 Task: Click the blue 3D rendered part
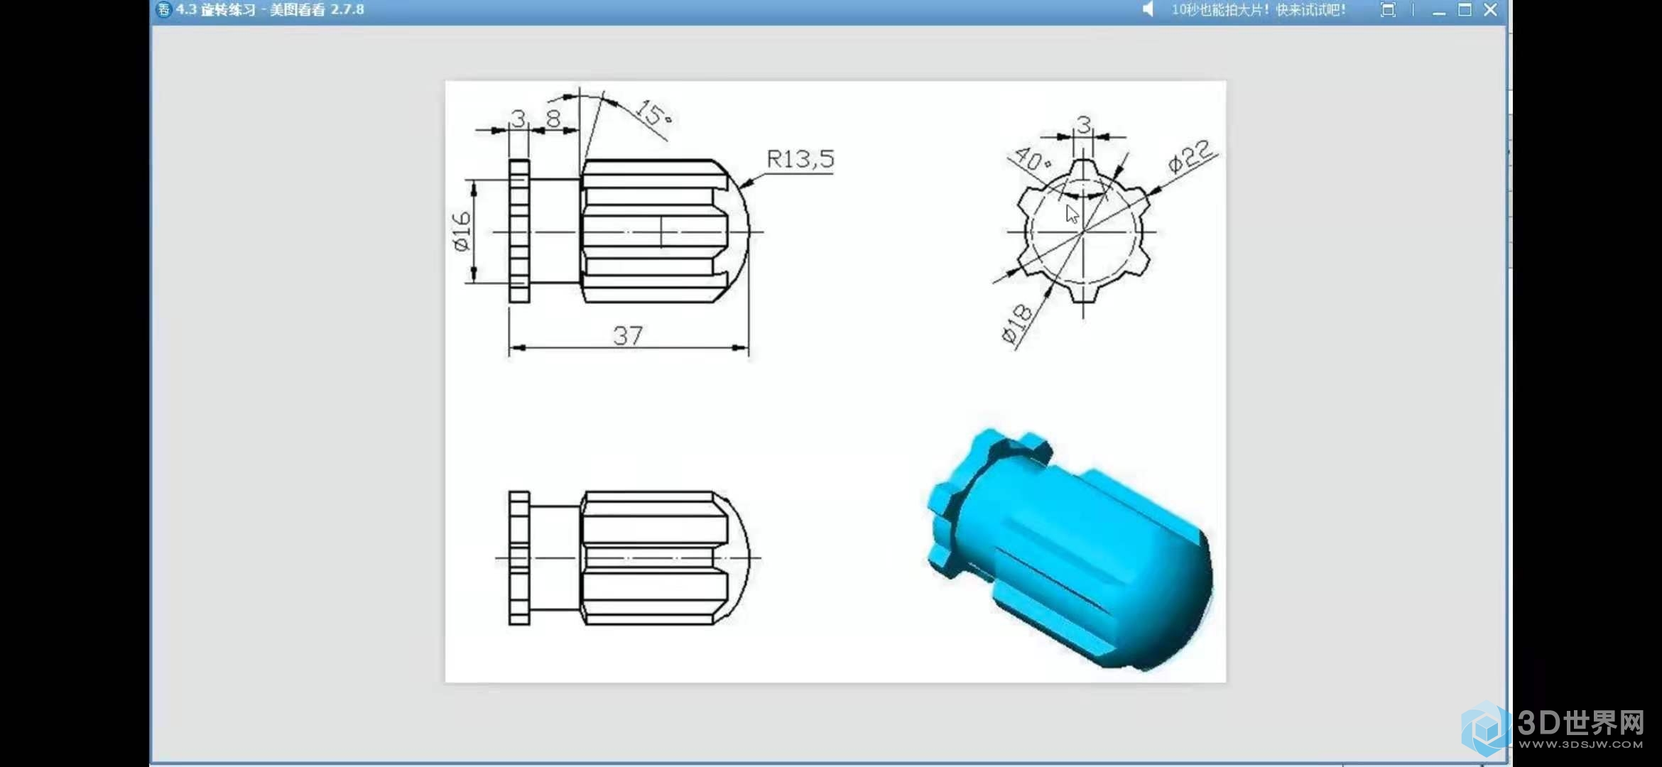click(1070, 549)
